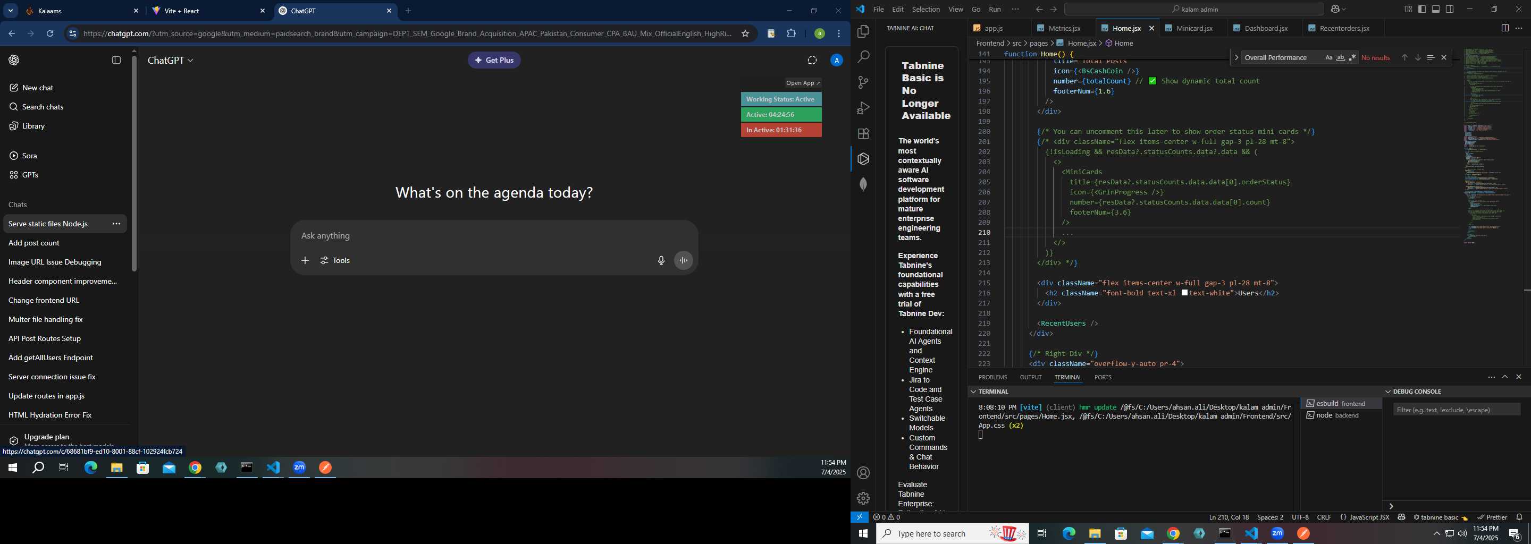Toggle Match Whole Word in find widget
The height and width of the screenshot is (544, 1531).
pos(1340,57)
